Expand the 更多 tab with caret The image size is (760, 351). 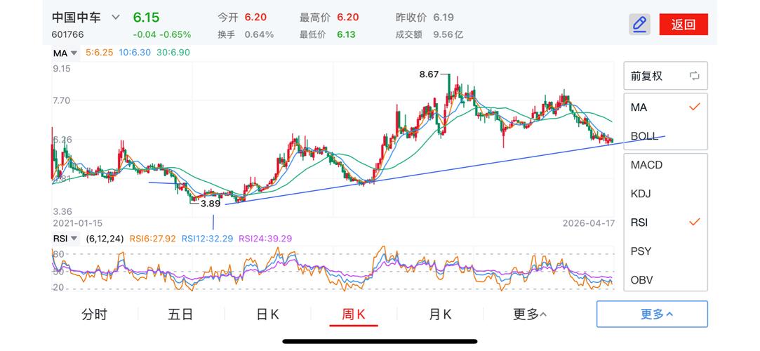coord(530,314)
